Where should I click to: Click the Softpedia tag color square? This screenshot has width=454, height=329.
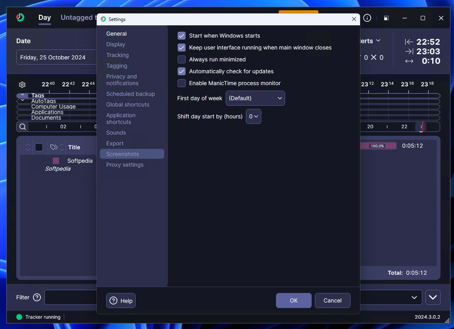coord(56,161)
